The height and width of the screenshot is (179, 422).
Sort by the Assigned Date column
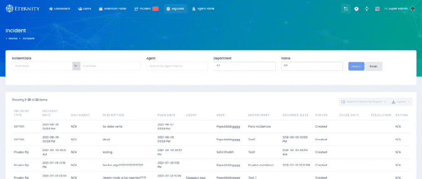(x=295, y=115)
